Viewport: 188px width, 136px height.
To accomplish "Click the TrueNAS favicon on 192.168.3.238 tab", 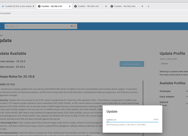I will (112, 6).
